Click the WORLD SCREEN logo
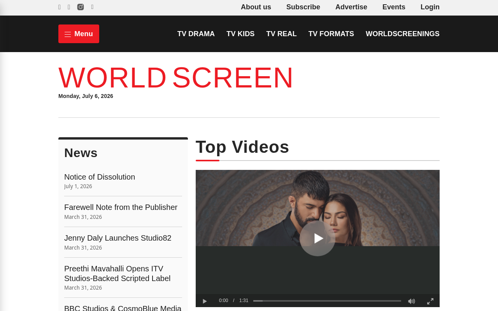This screenshot has height=311, width=498. (176, 78)
